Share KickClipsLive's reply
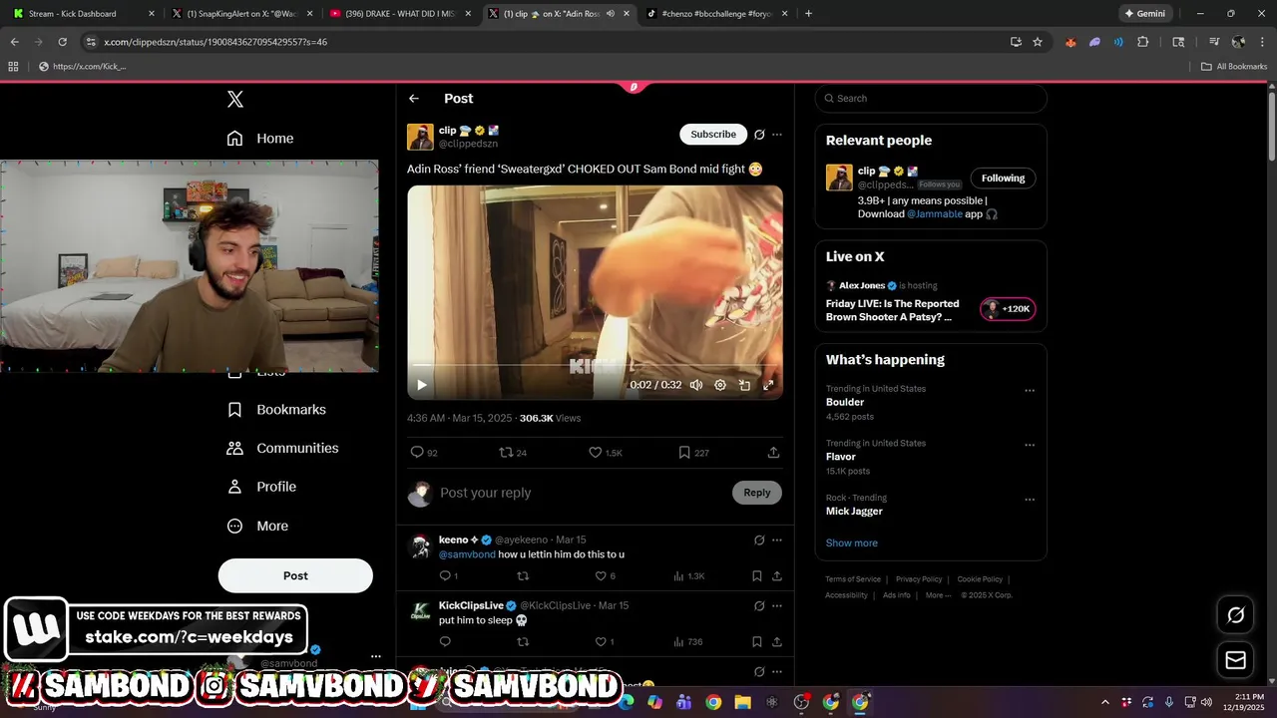1277x718 pixels. [x=777, y=642]
